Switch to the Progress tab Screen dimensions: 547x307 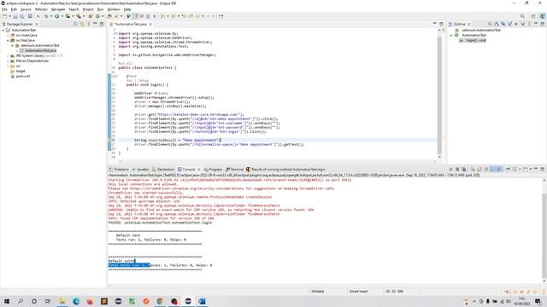(213, 169)
